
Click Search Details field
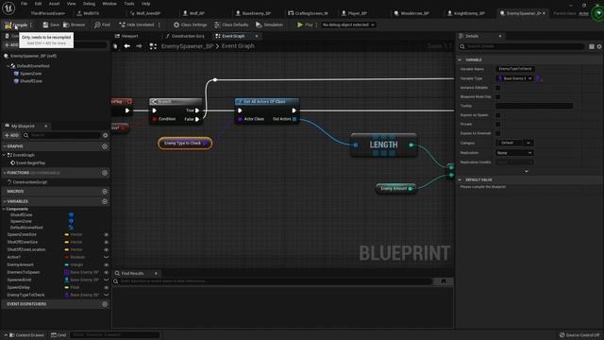pos(522,46)
